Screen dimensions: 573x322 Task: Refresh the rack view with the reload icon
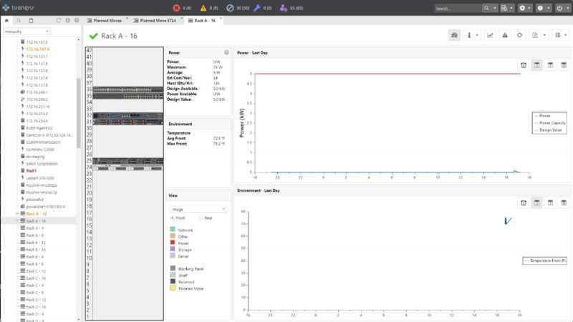point(519,35)
